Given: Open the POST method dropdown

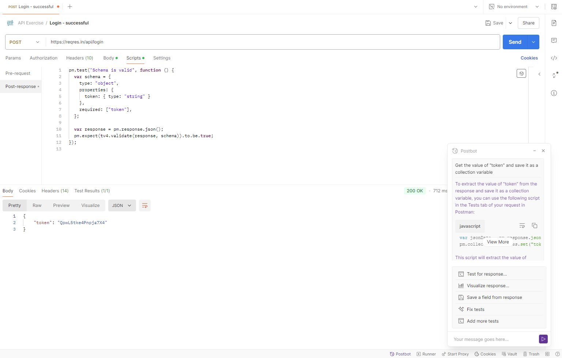Looking at the screenshot, I should [25, 42].
